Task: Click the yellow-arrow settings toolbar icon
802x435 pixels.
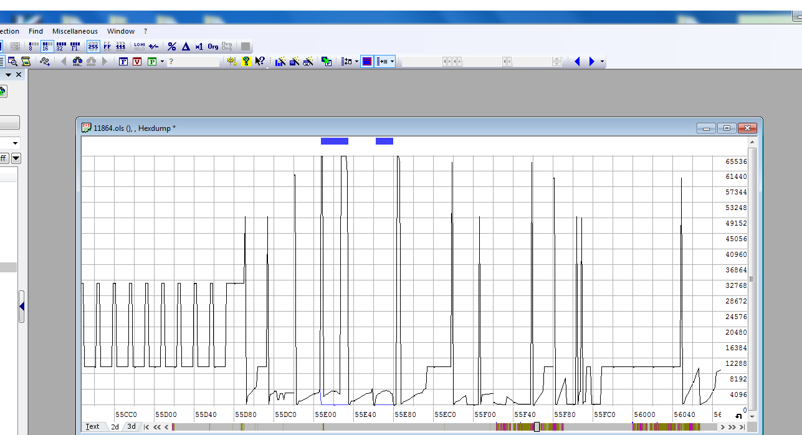Action: coord(232,62)
